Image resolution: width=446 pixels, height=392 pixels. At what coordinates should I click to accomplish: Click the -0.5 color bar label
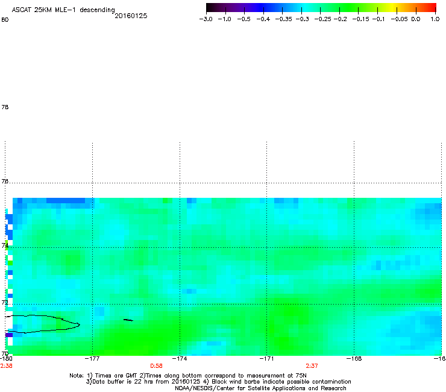point(243,19)
